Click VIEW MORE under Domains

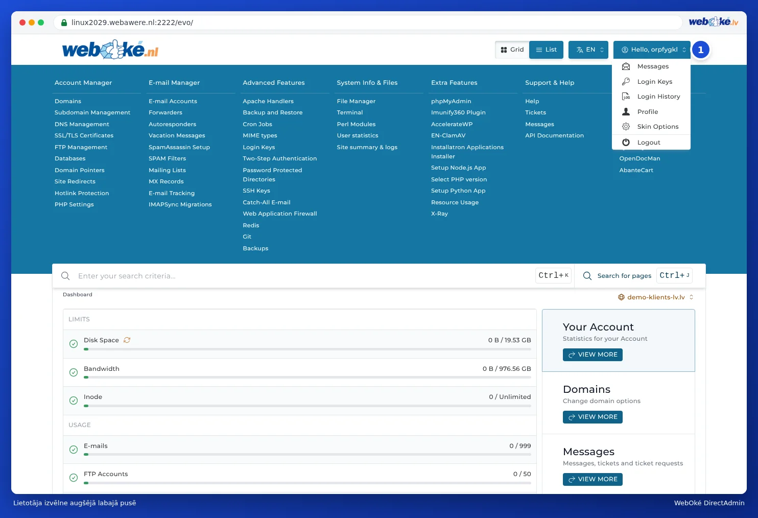tap(593, 417)
